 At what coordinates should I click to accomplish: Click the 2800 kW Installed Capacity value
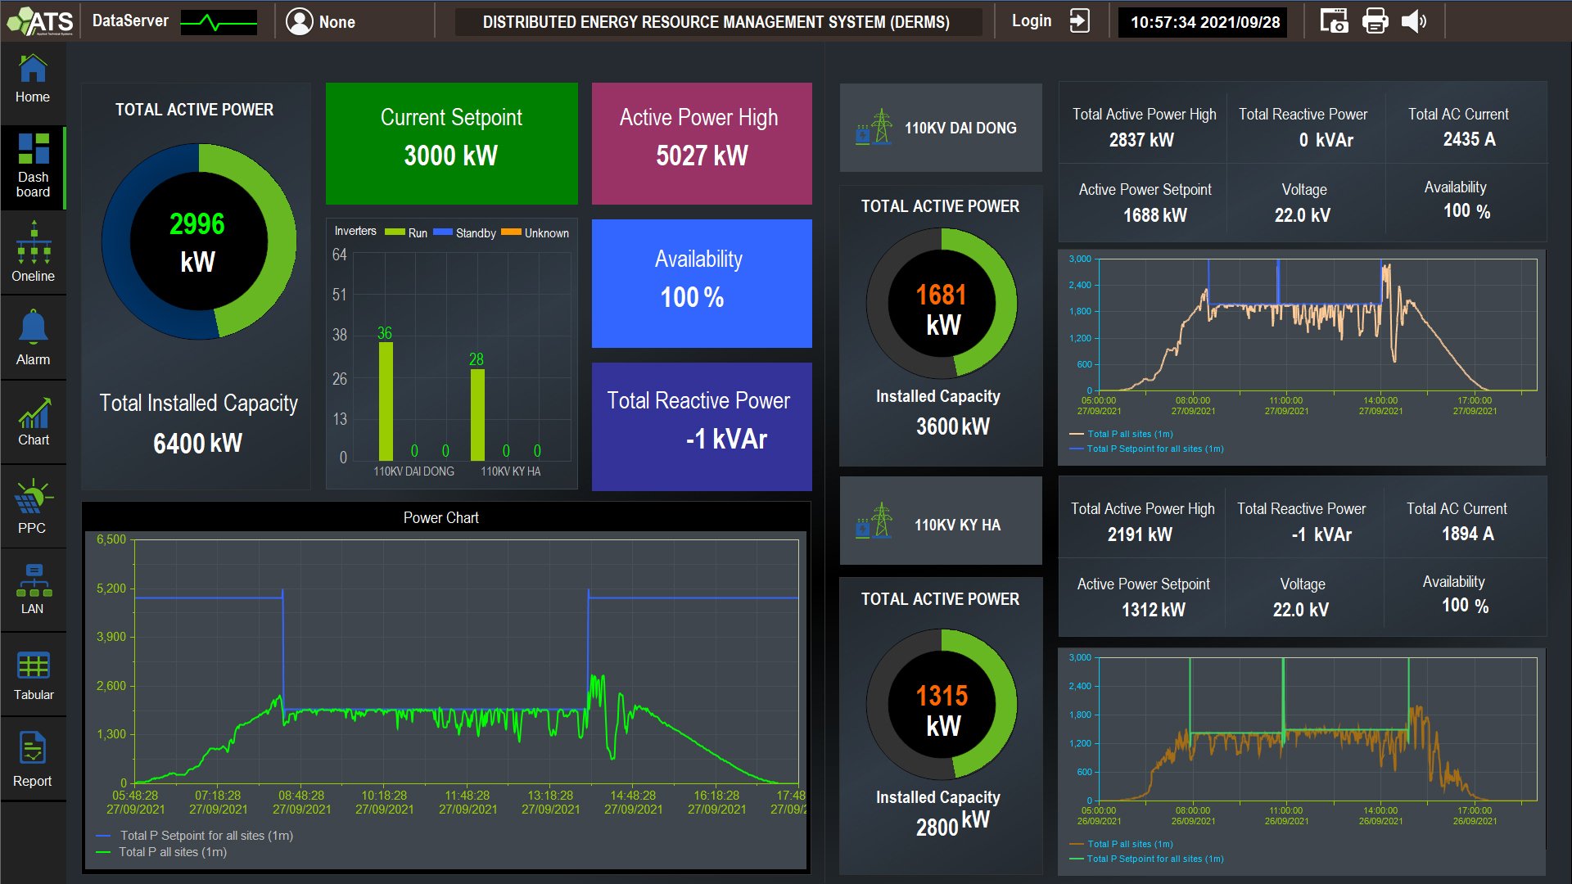point(953,824)
